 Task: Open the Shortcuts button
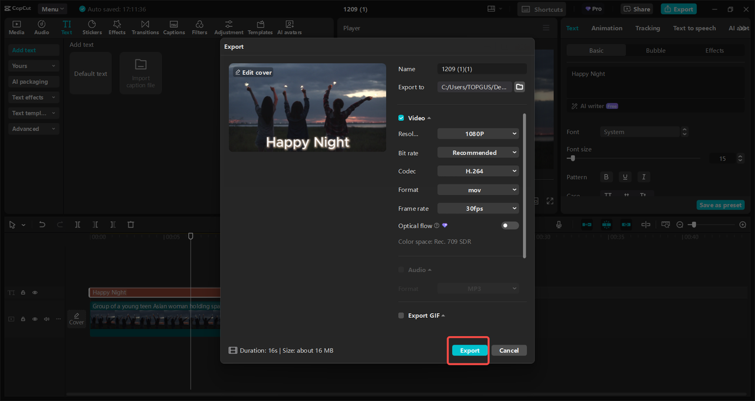tap(541, 9)
